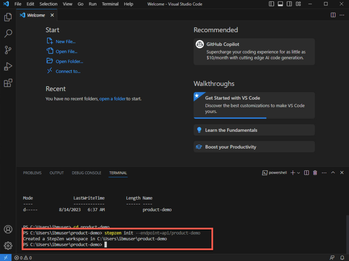Open the Manage gear icon
The image size is (349, 261).
coord(8,245)
